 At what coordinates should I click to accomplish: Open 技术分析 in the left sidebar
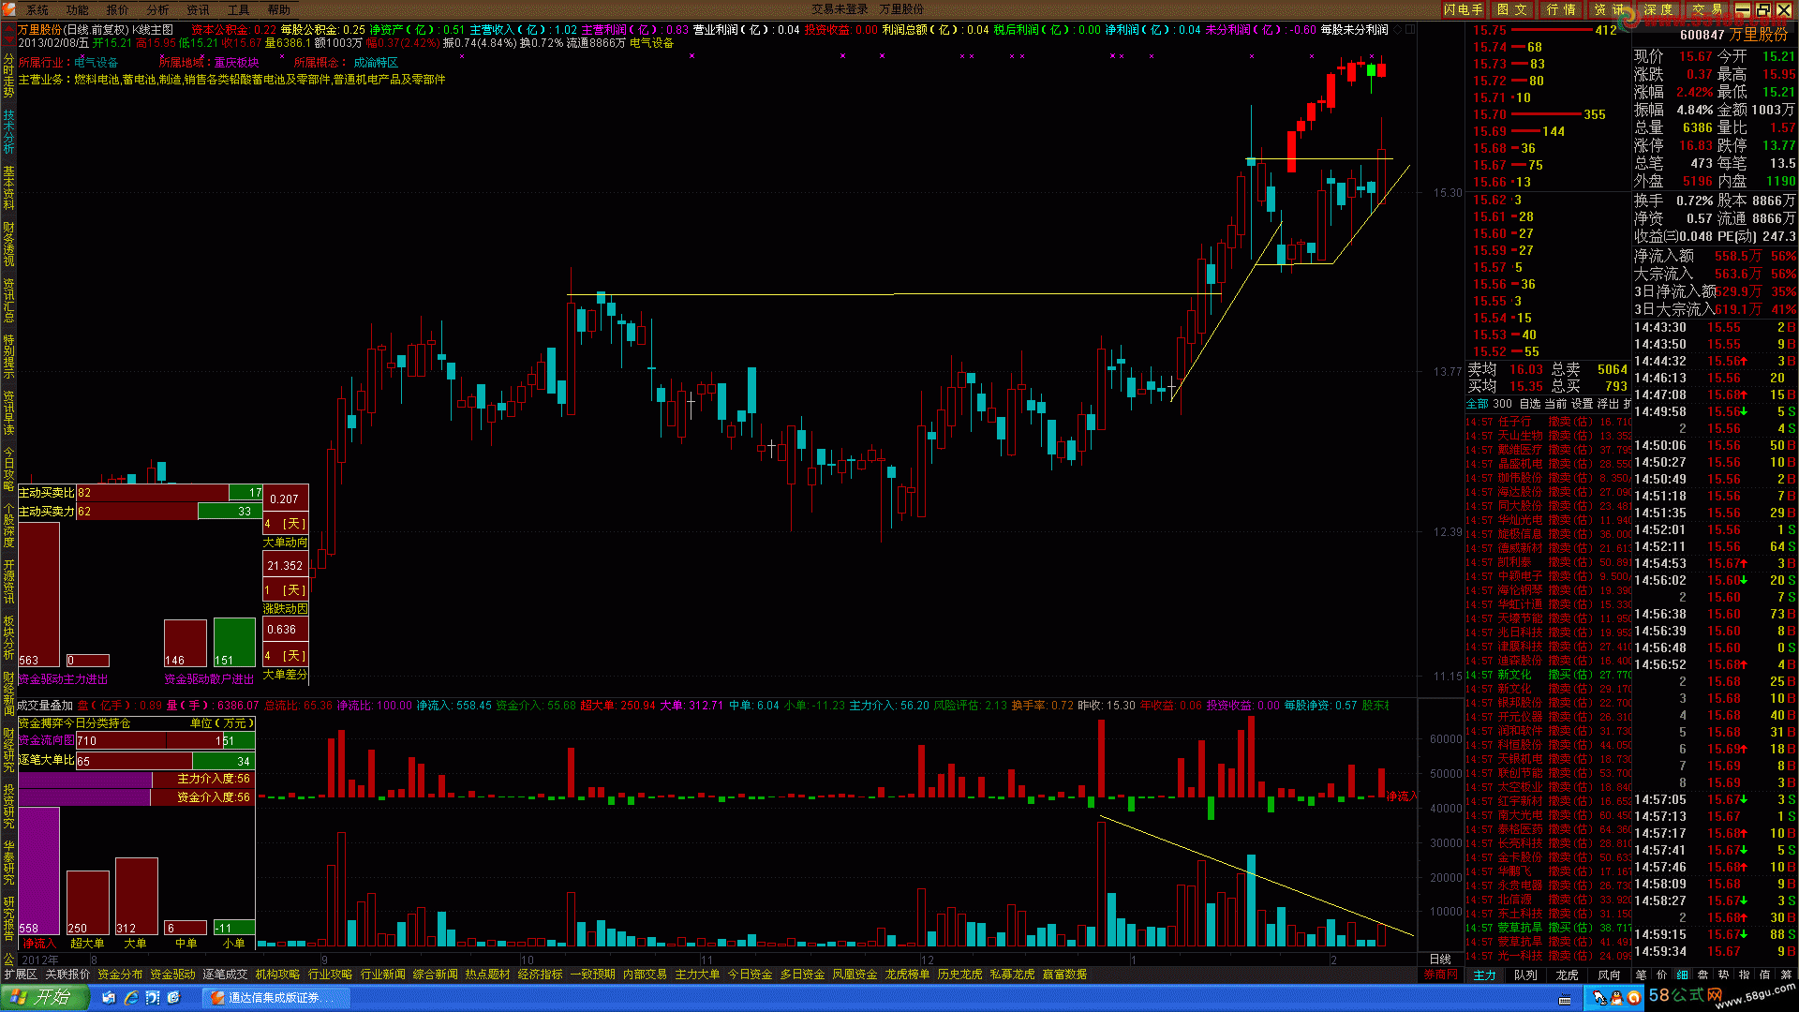pyautogui.click(x=8, y=132)
